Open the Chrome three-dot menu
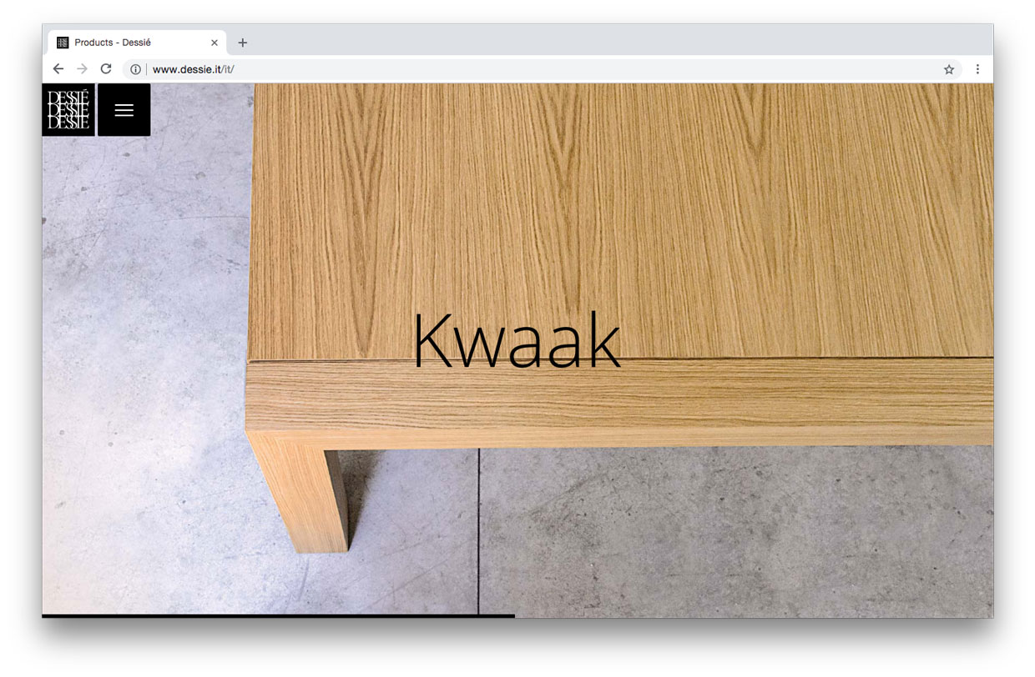 tap(977, 69)
